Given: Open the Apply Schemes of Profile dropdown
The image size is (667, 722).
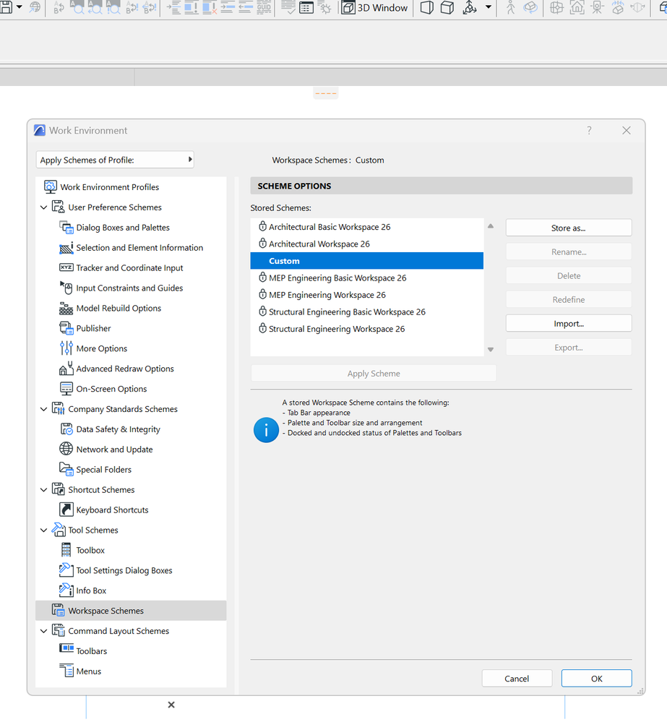Looking at the screenshot, I should [115, 160].
